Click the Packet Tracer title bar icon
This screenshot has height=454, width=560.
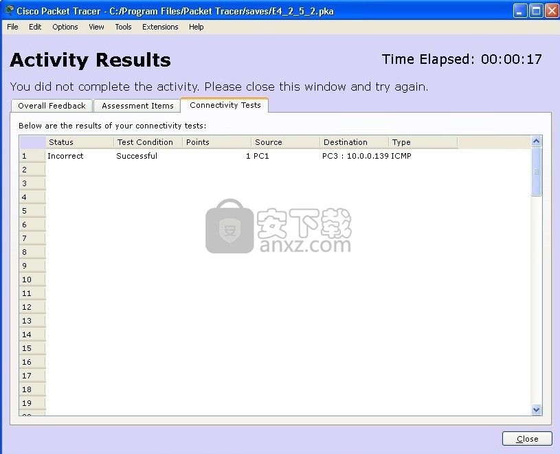pyautogui.click(x=8, y=11)
